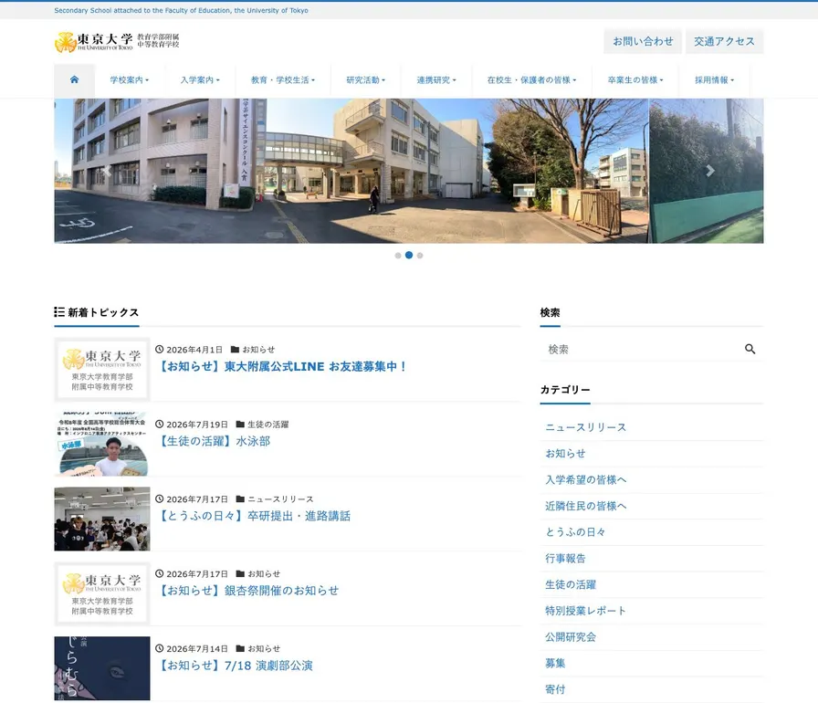818x703 pixels.
Task: Select the third carousel dot
Action: coord(420,256)
